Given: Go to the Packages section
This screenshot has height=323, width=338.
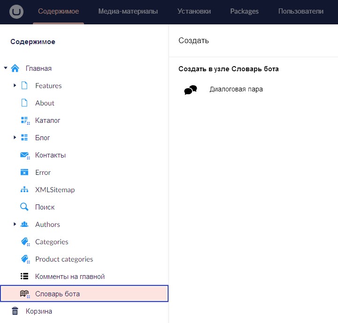Looking at the screenshot, I should 244,11.
